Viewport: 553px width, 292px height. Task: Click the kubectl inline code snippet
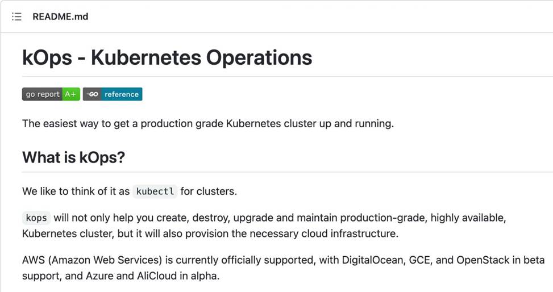[x=155, y=191]
